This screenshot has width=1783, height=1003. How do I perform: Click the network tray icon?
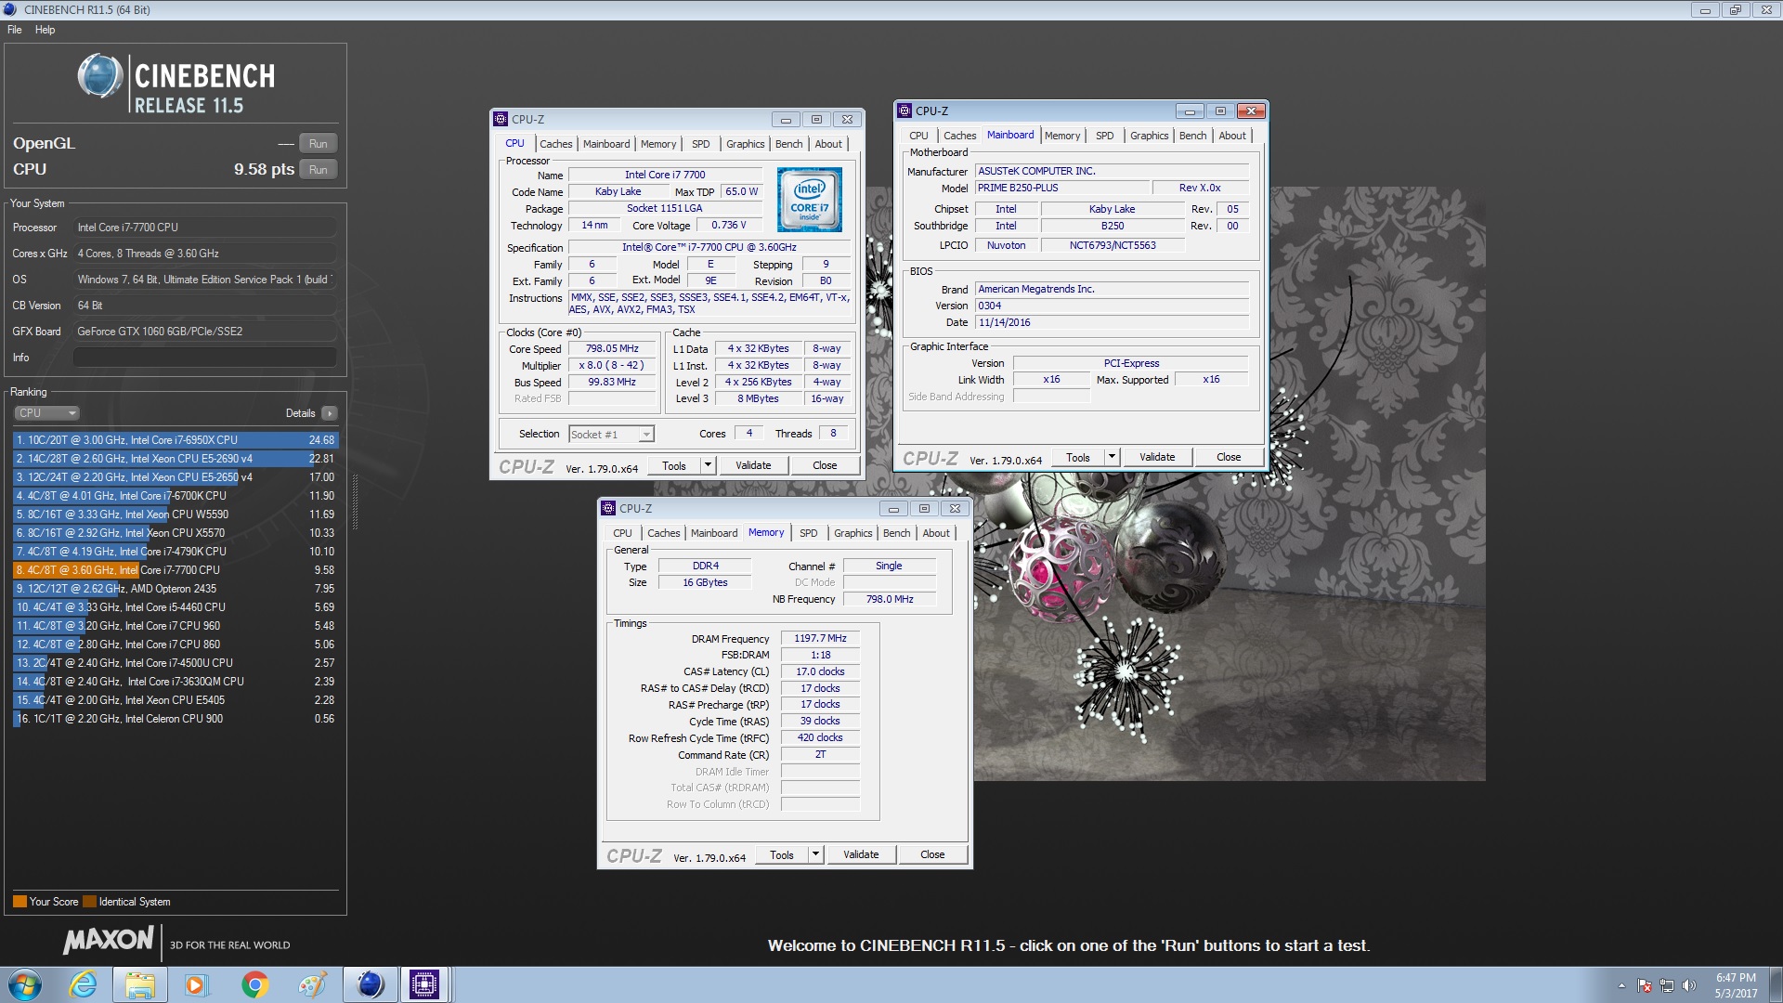tap(1667, 985)
